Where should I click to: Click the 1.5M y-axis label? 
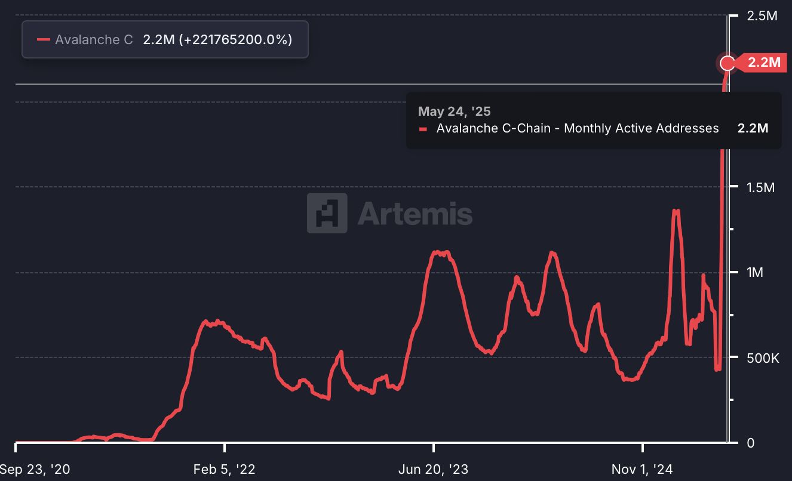click(x=760, y=187)
